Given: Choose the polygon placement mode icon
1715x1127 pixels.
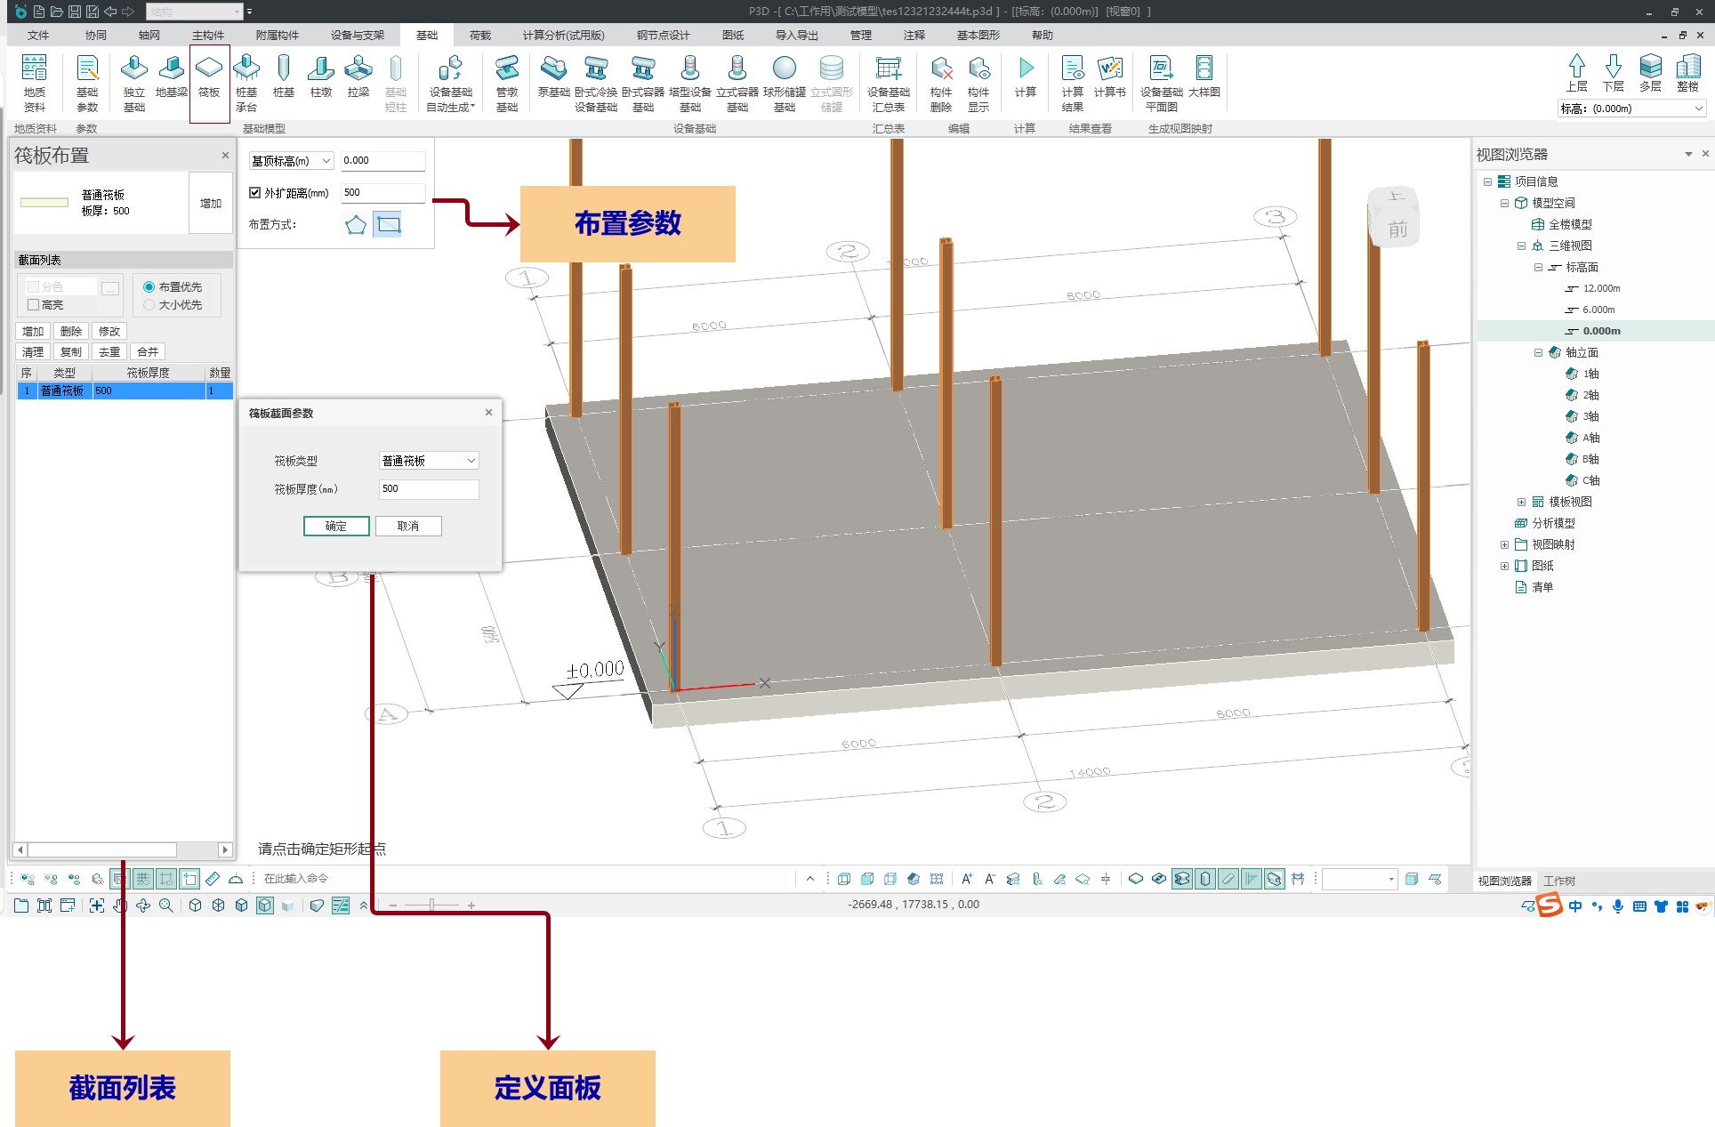Looking at the screenshot, I should tap(356, 224).
